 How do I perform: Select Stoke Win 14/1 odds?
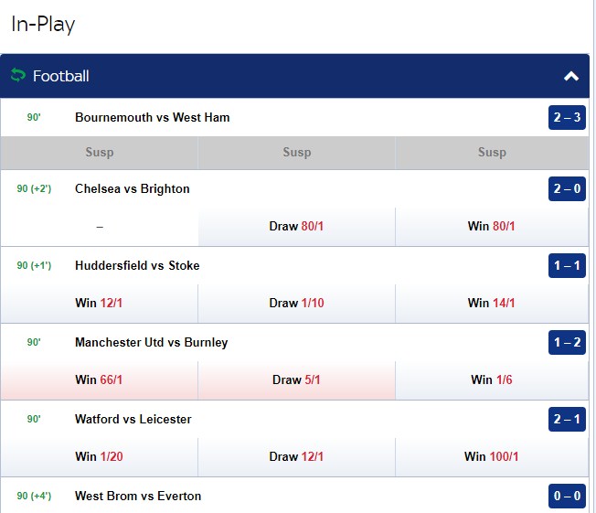click(x=492, y=304)
